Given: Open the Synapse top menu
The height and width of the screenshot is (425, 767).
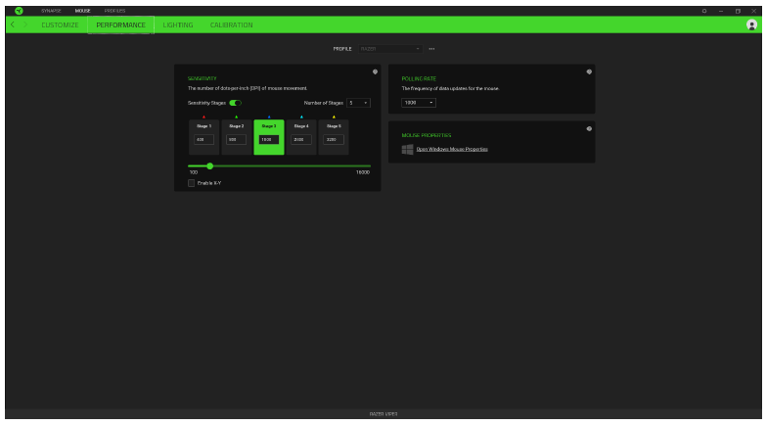Looking at the screenshot, I should 51,11.
